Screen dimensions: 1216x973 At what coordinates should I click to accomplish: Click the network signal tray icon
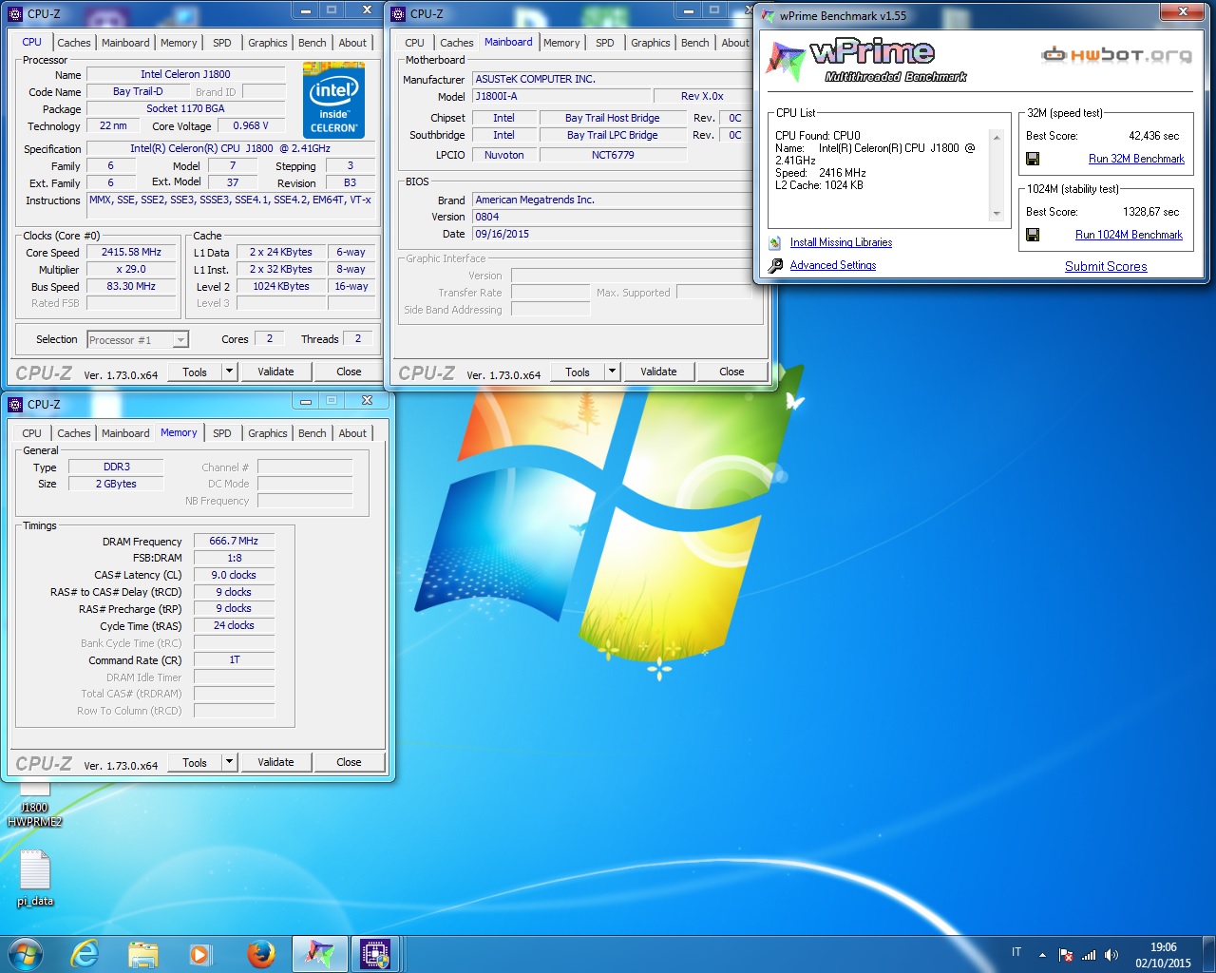click(1089, 955)
